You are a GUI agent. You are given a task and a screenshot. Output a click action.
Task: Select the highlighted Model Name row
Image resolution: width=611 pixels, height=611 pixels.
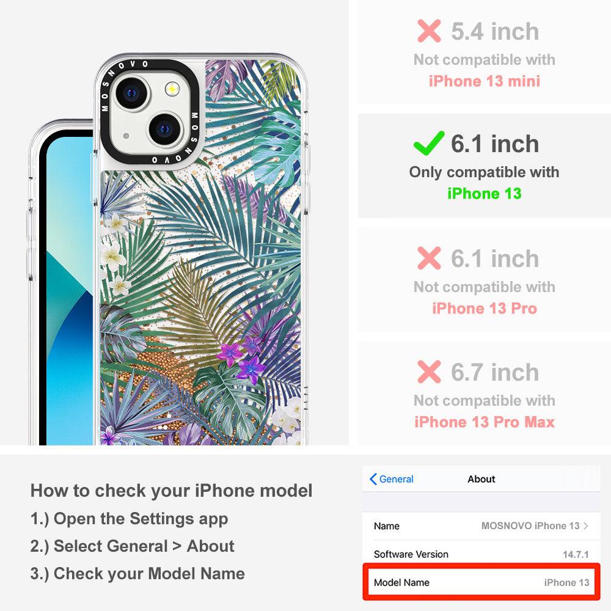coord(481,582)
